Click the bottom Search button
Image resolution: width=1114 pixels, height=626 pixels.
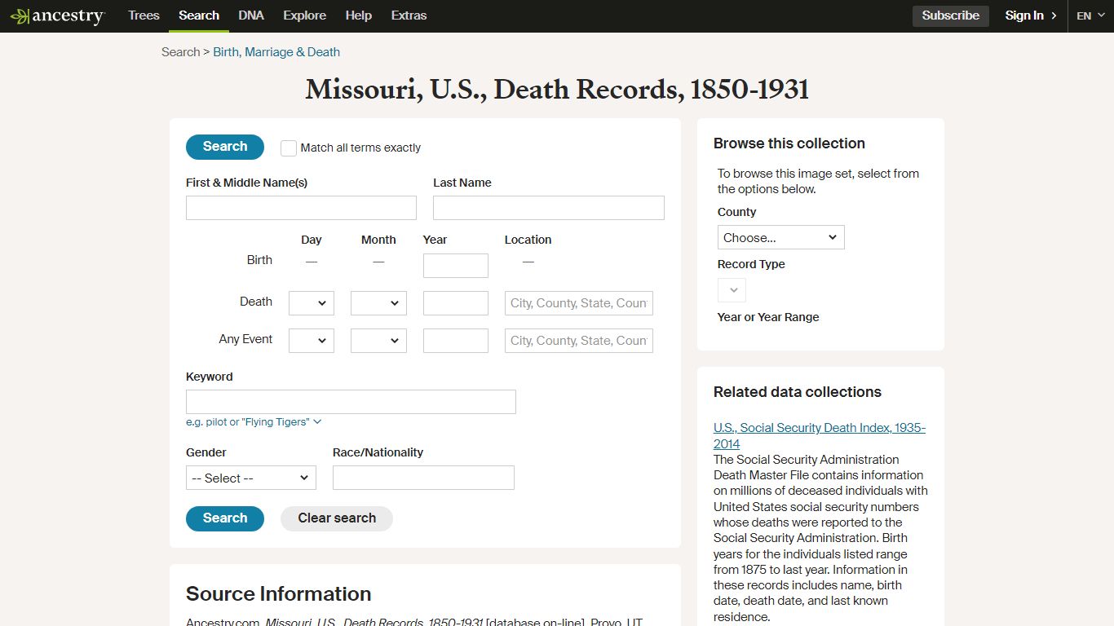point(225,518)
